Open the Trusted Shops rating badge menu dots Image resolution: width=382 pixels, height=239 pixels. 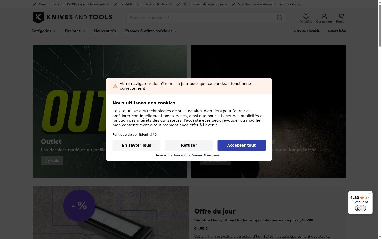point(370,193)
